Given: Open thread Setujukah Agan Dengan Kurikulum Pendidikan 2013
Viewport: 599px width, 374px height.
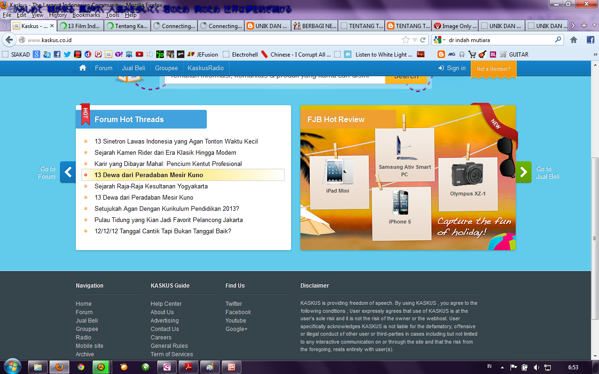Looking at the screenshot, I should click(x=167, y=209).
